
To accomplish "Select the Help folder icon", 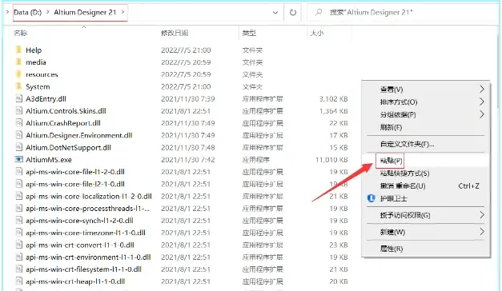I will [x=19, y=50].
